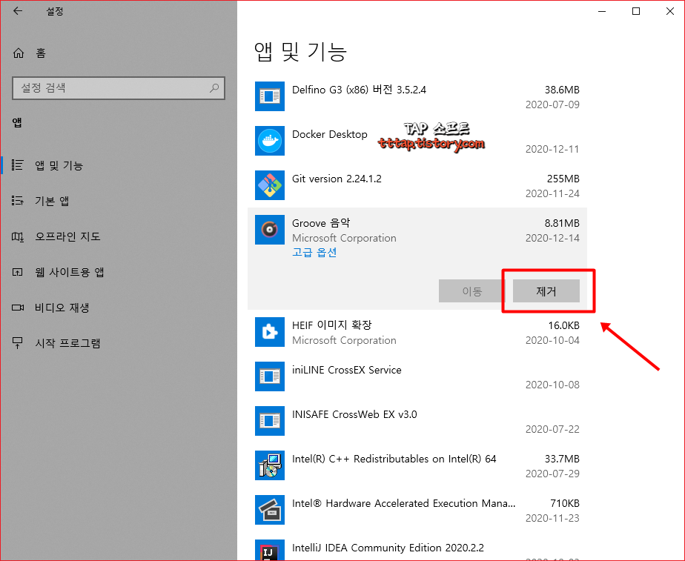Minimize the Settings window
This screenshot has width=685, height=561.
tap(602, 11)
